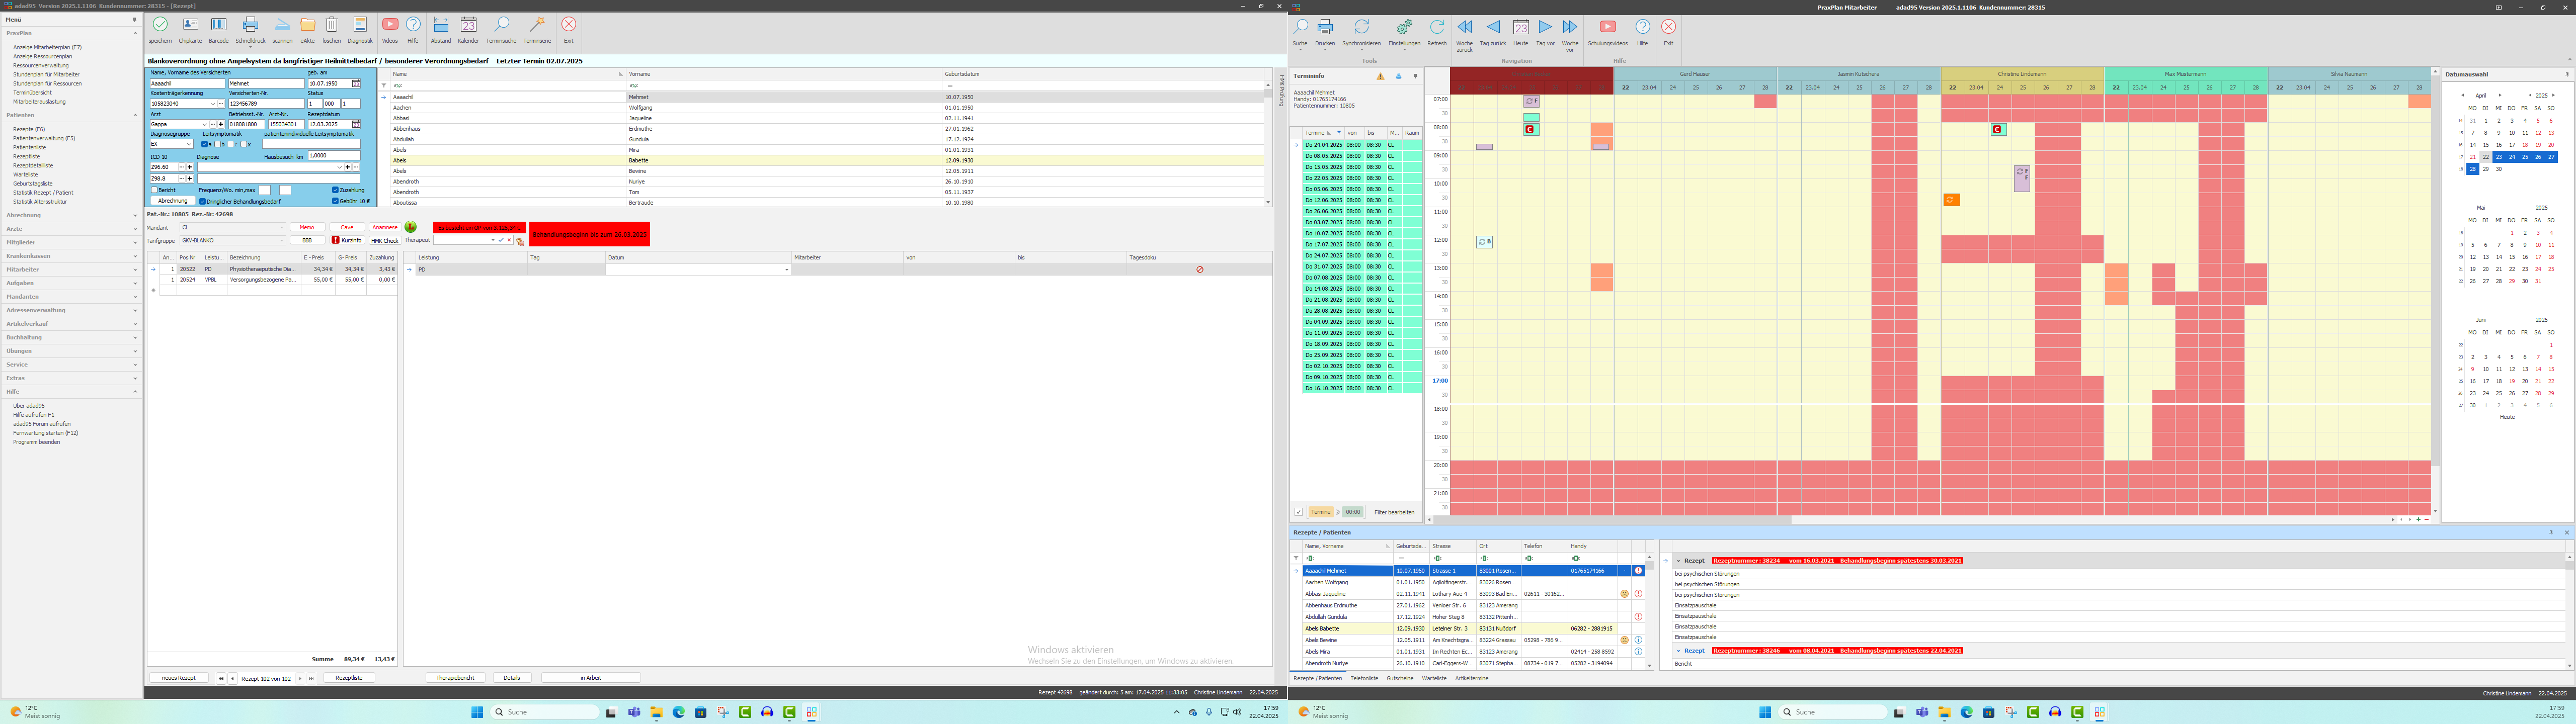
Task: Open Rezeptliste in the Patienten menu
Action: pyautogui.click(x=27, y=156)
